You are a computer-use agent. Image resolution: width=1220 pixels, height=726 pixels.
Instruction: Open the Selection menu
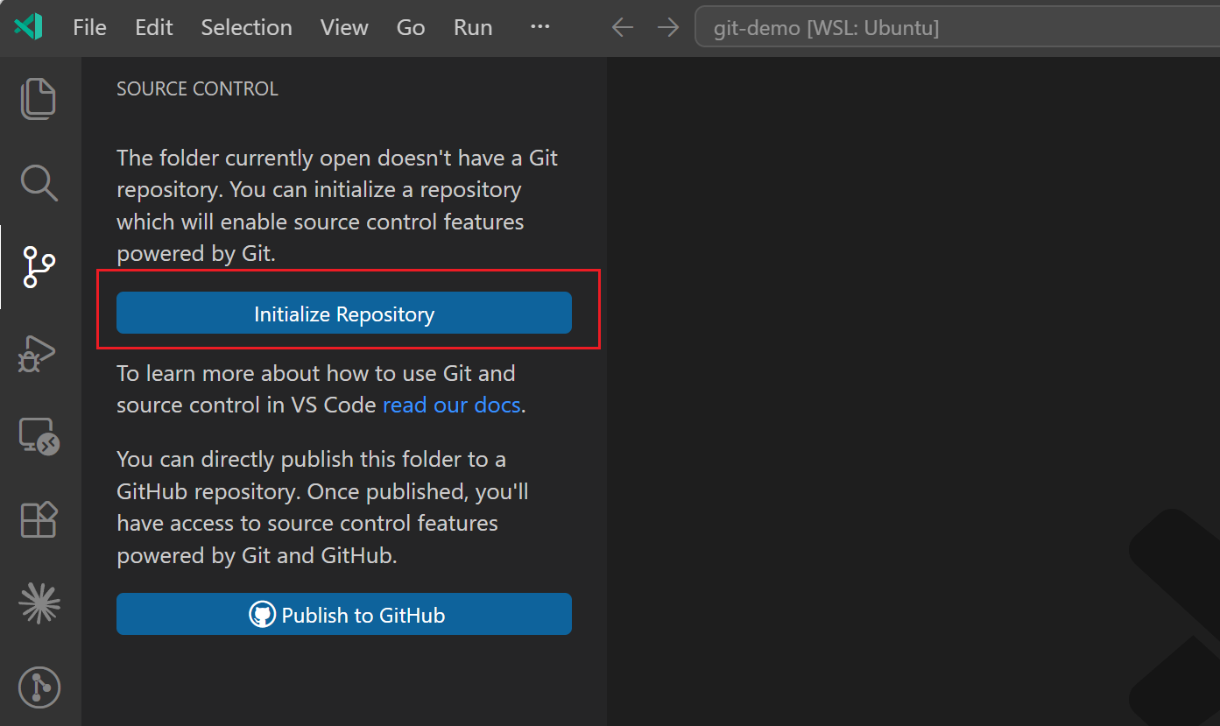tap(246, 27)
